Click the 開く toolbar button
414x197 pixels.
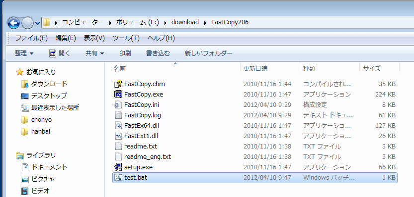(x=60, y=53)
